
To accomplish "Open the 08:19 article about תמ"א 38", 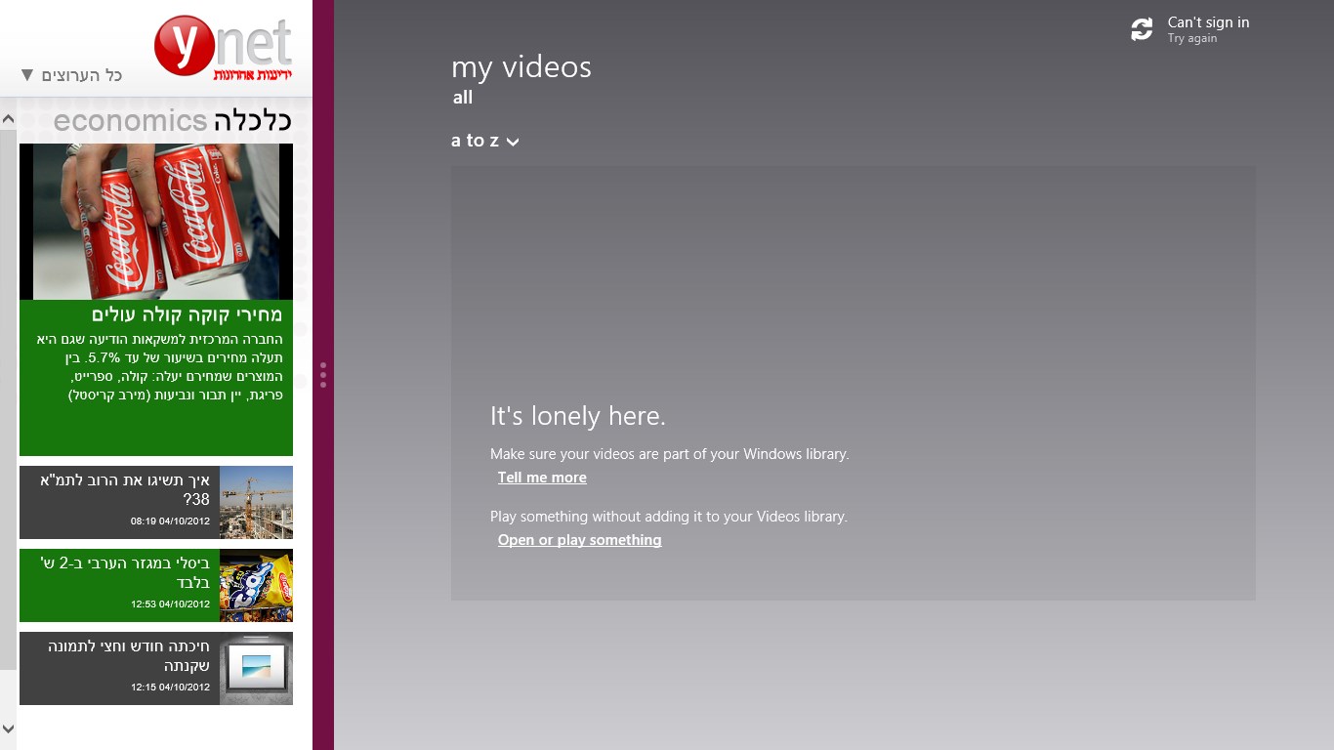I will [125, 489].
